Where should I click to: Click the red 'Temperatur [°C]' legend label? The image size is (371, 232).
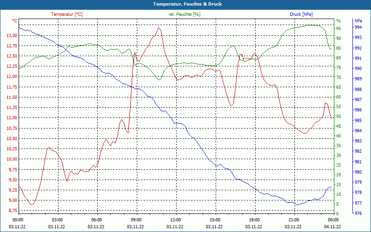[x=67, y=14]
